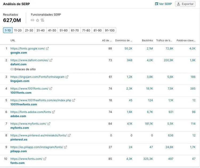Image resolution: width=200 pixels, height=168 pixels.
Task: Switch to results page 11-20
Action: [x=18, y=30]
